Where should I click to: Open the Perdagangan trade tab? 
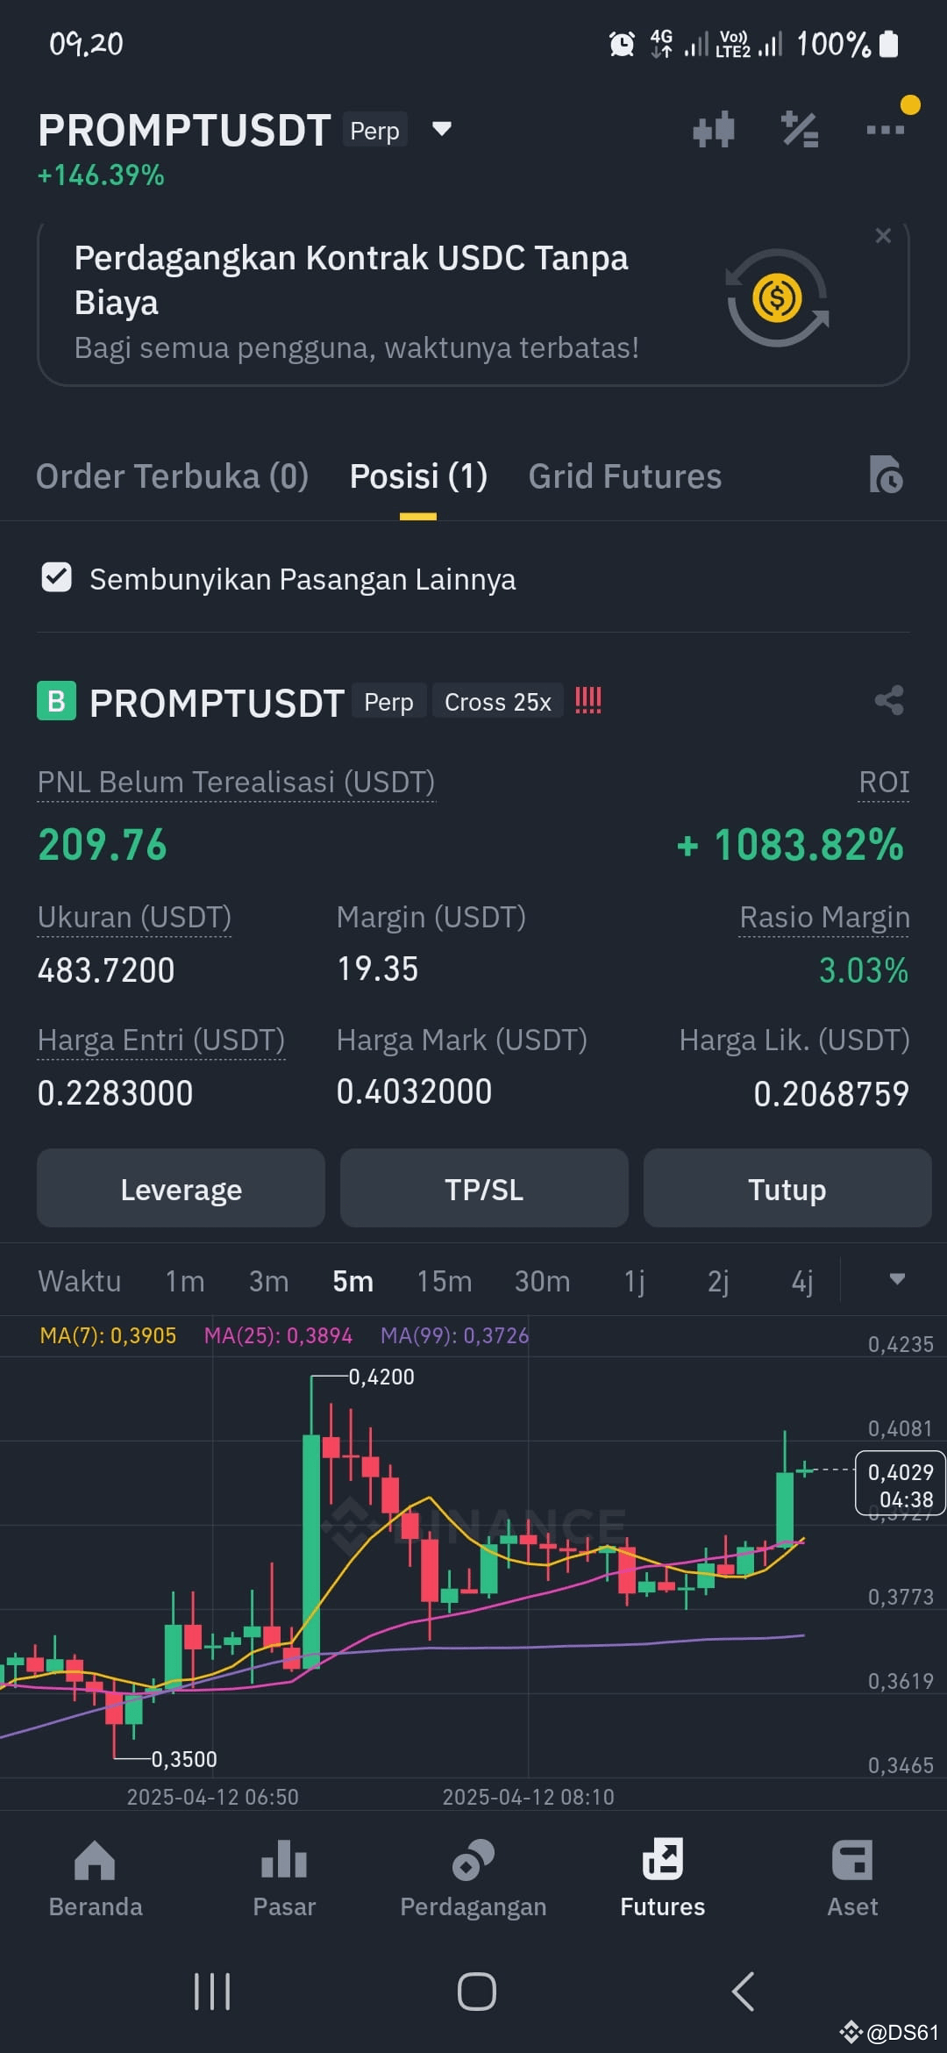pos(473,1878)
